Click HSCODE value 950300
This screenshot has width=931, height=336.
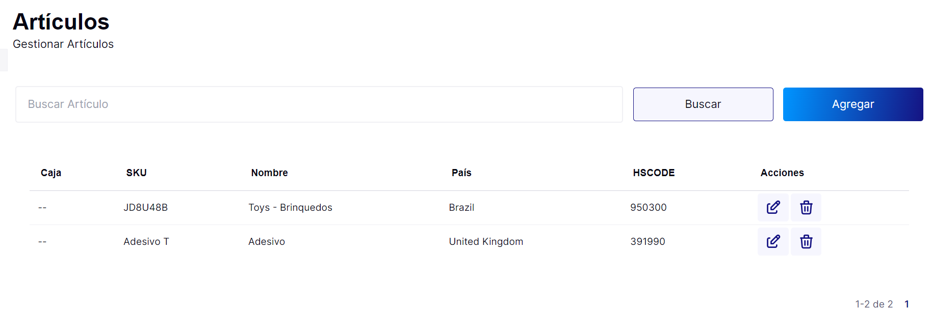649,207
